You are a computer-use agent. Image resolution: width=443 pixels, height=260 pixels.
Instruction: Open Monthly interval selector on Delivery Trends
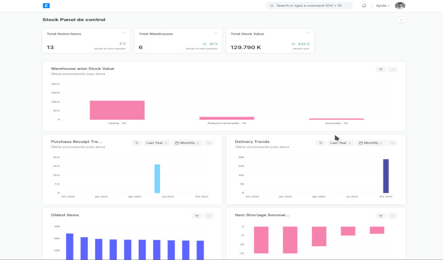(x=371, y=143)
